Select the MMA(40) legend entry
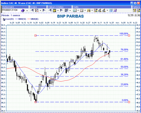The width and height of the screenshot is (141, 113). tap(33, 19)
